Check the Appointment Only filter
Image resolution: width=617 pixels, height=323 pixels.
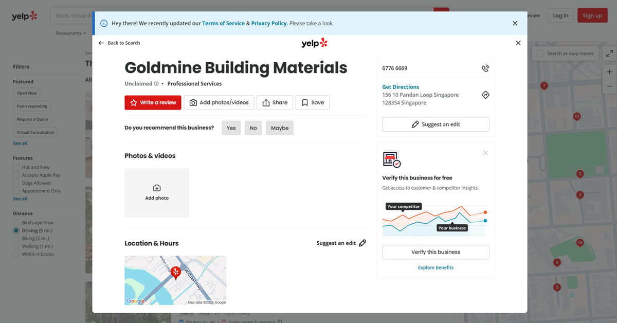16,191
